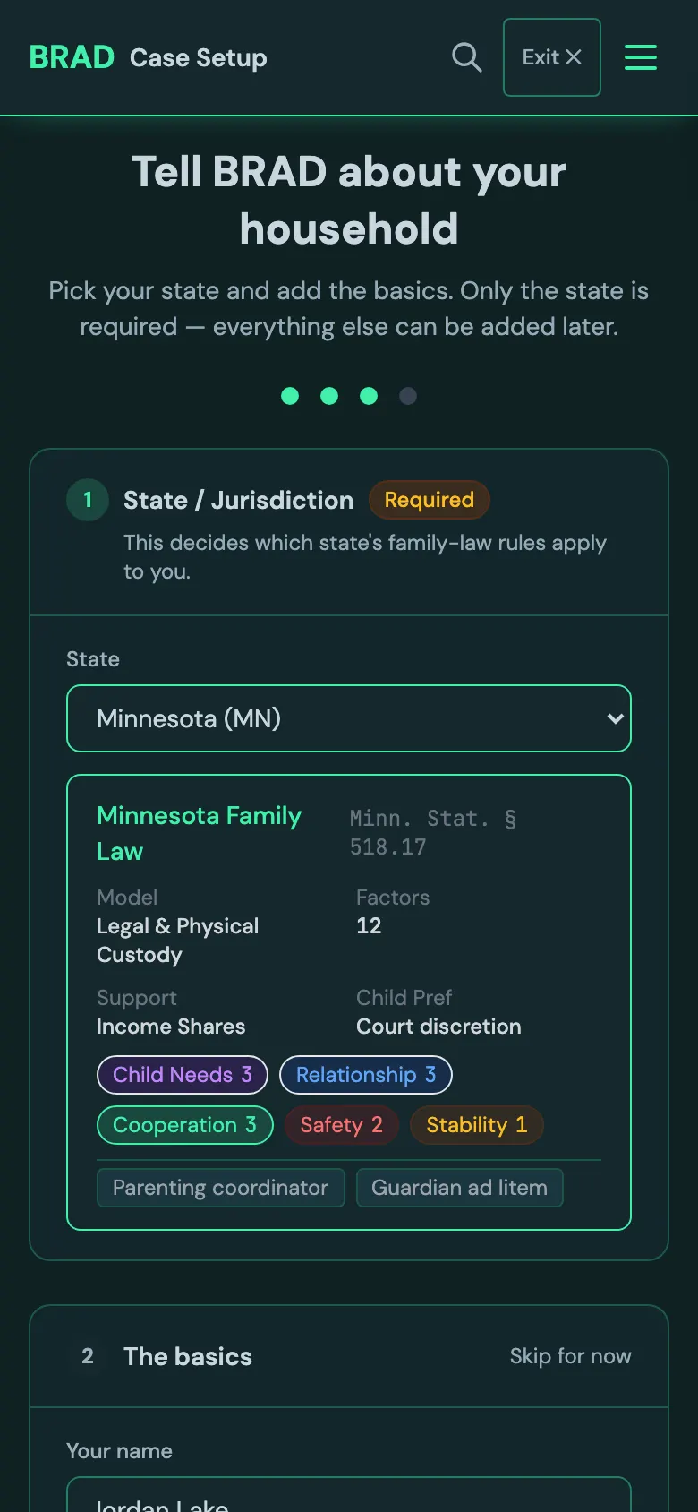
Task: Click the Your name input field
Action: point(349,1494)
